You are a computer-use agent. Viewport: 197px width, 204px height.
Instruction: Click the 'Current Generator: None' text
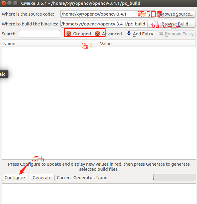tap(82, 178)
